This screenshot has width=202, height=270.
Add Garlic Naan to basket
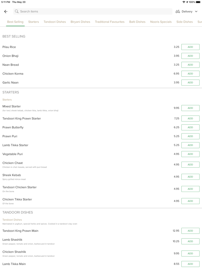pyautogui.click(x=190, y=83)
